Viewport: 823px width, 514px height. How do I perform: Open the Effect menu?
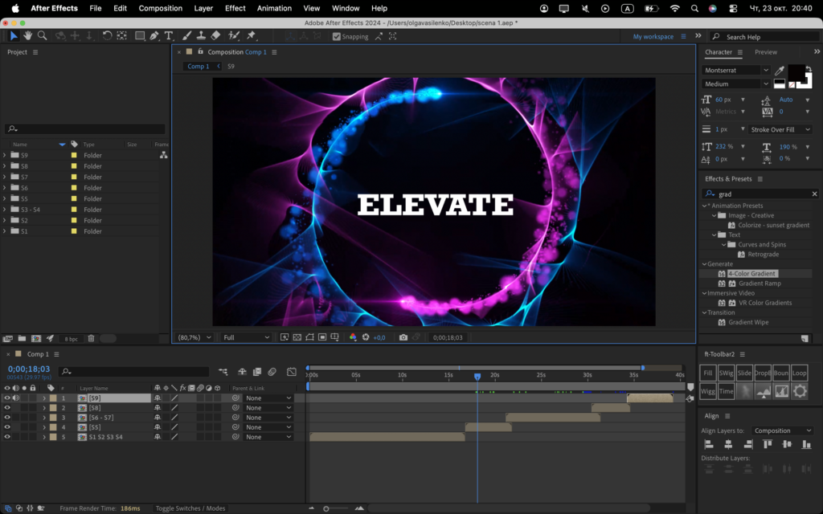(235, 8)
